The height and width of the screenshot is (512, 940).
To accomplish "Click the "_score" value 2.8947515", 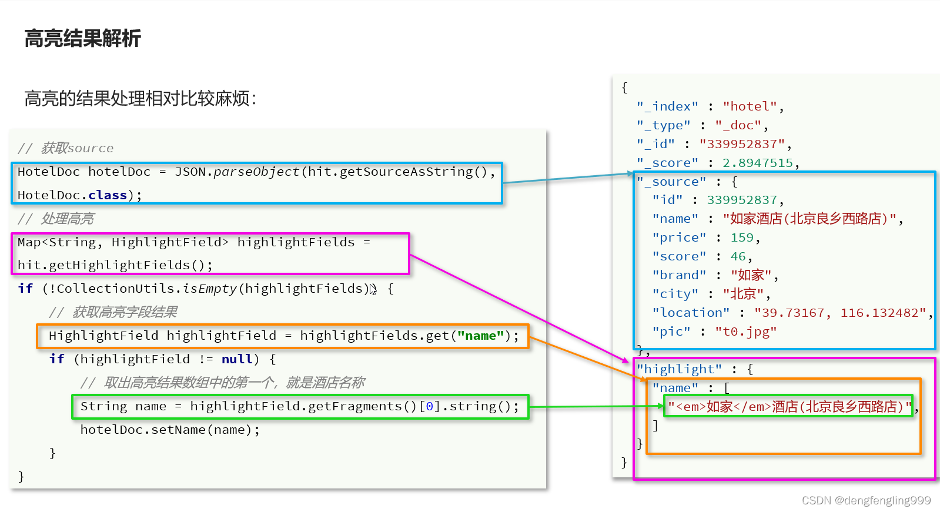I will (758, 163).
